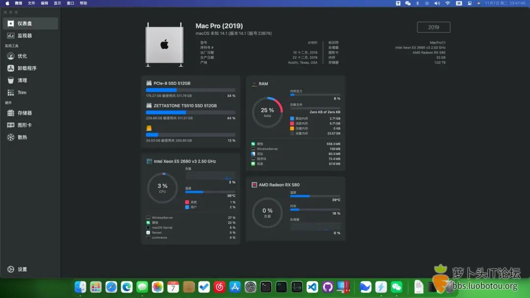
Task: Click the Mac Pro tower image
Action: tap(164, 45)
